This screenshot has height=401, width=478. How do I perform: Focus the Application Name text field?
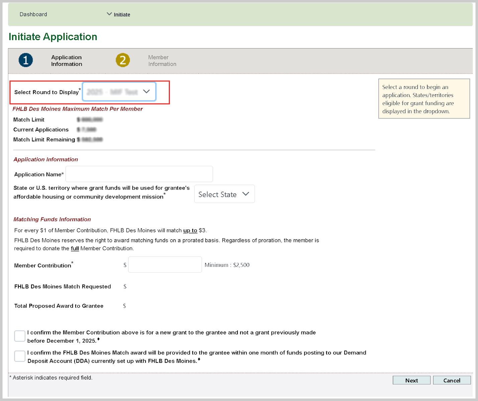pos(139,174)
